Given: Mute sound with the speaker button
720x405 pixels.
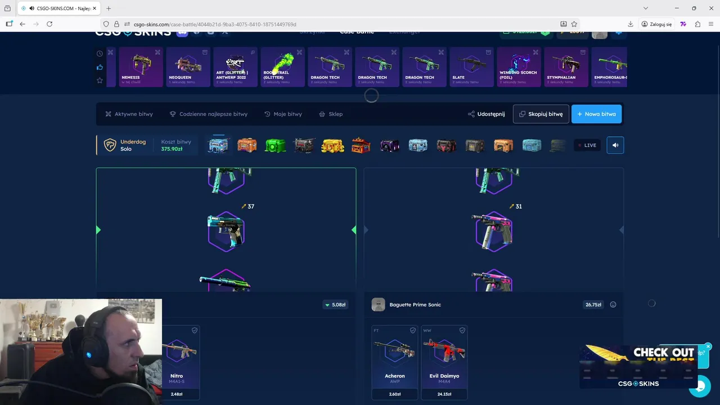Looking at the screenshot, I should [x=615, y=145].
